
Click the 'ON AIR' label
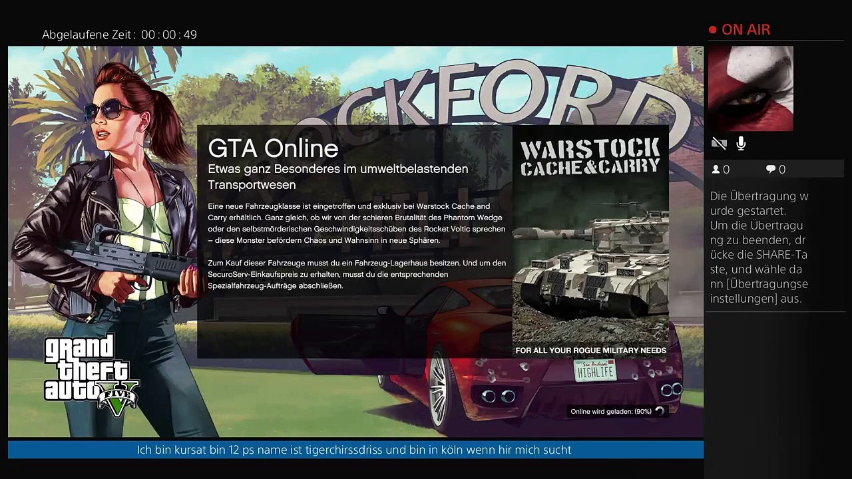point(745,30)
